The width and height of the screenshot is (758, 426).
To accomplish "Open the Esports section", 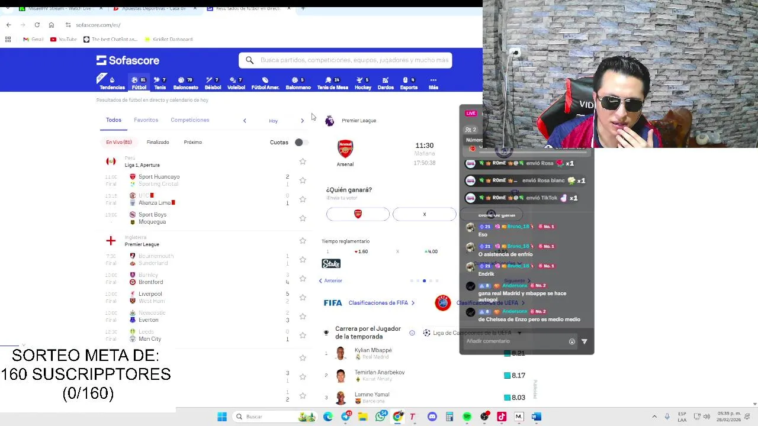I will tap(409, 83).
